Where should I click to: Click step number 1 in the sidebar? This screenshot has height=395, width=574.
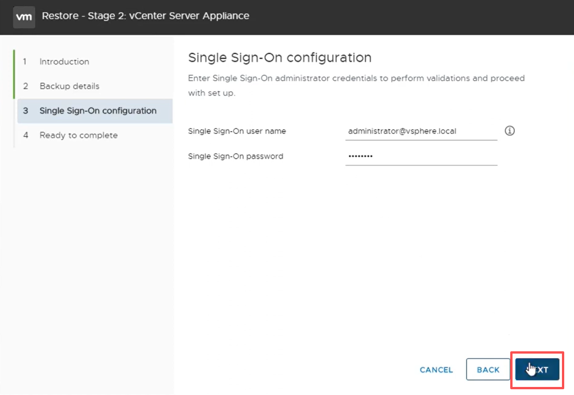[25, 62]
